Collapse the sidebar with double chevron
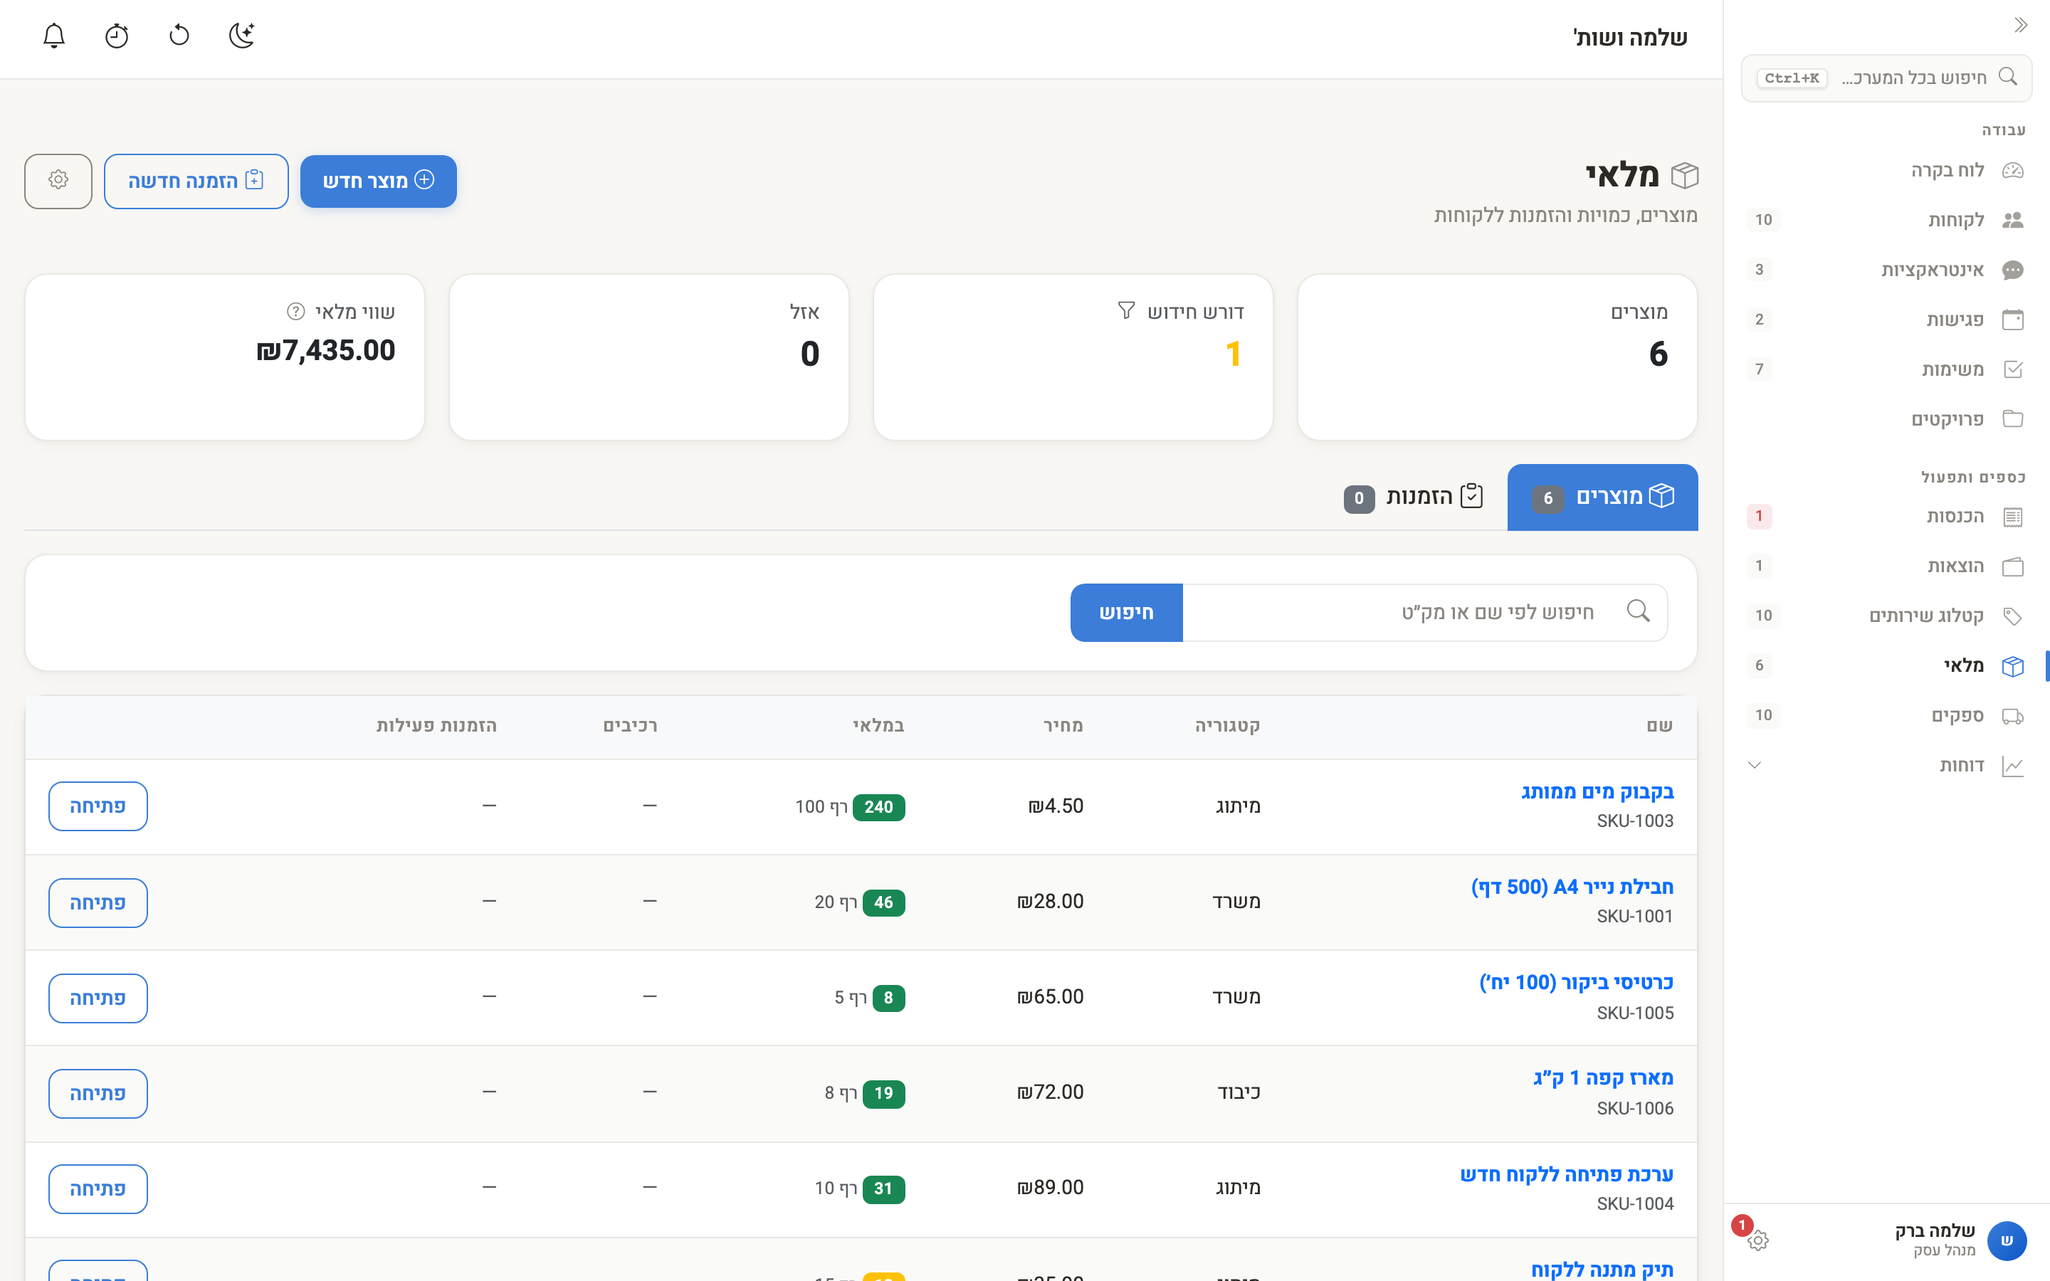The width and height of the screenshot is (2050, 1281). (2020, 26)
